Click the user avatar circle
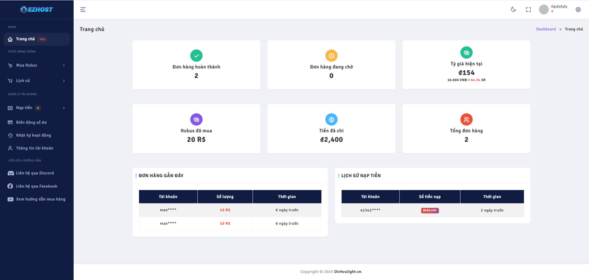 [x=544, y=9]
